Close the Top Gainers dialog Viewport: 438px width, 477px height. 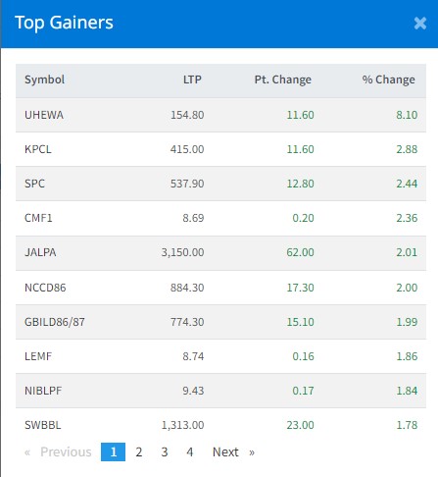pos(419,24)
